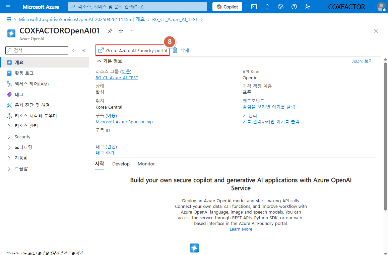
Task: Open the help question mark icon
Action: 294,7
